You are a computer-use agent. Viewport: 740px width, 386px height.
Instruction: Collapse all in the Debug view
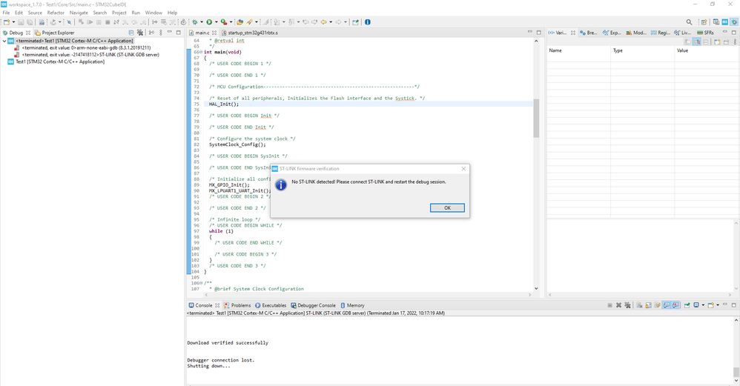coord(131,33)
